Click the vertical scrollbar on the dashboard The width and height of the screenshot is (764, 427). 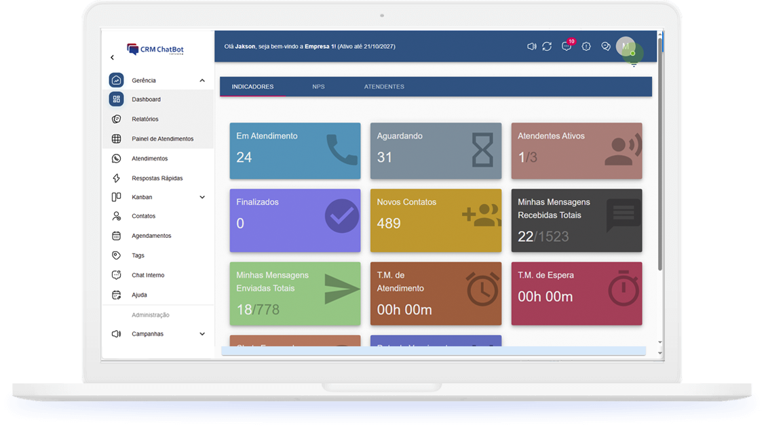[660, 154]
